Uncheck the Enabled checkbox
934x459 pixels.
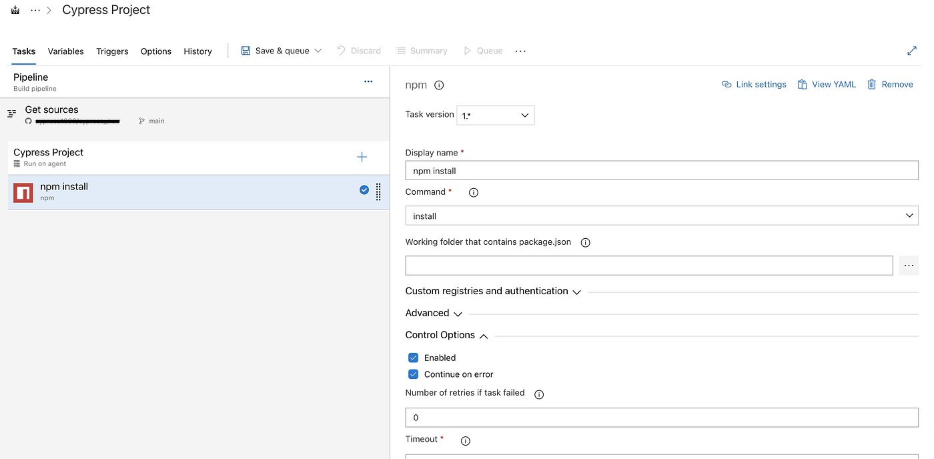click(413, 358)
